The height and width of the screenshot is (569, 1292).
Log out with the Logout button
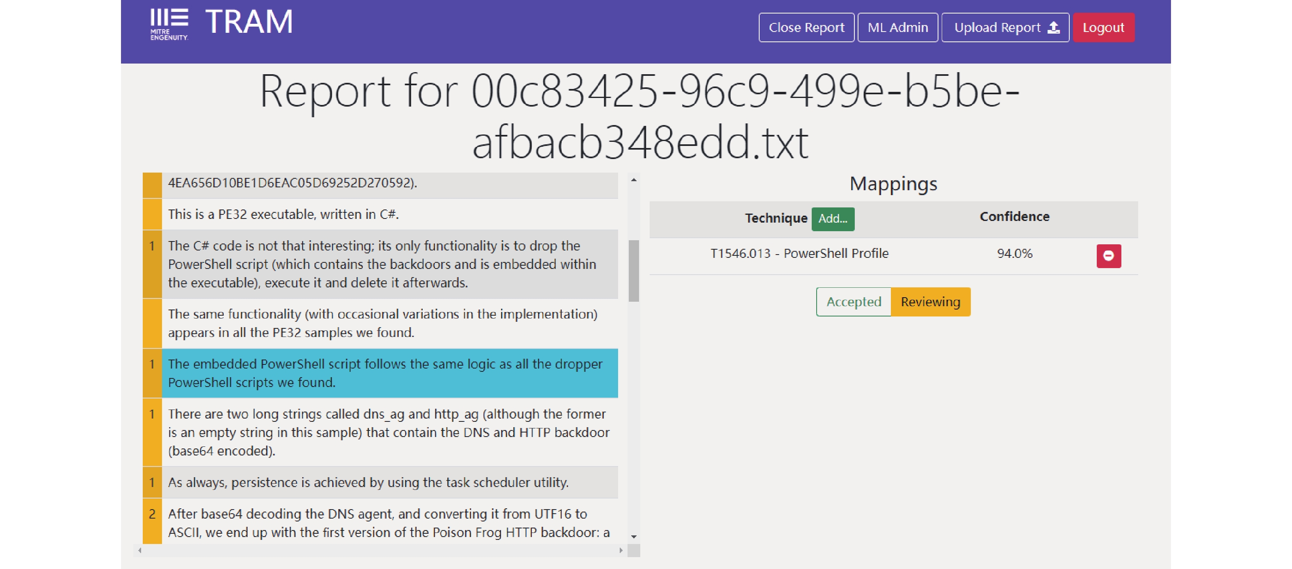[1103, 27]
